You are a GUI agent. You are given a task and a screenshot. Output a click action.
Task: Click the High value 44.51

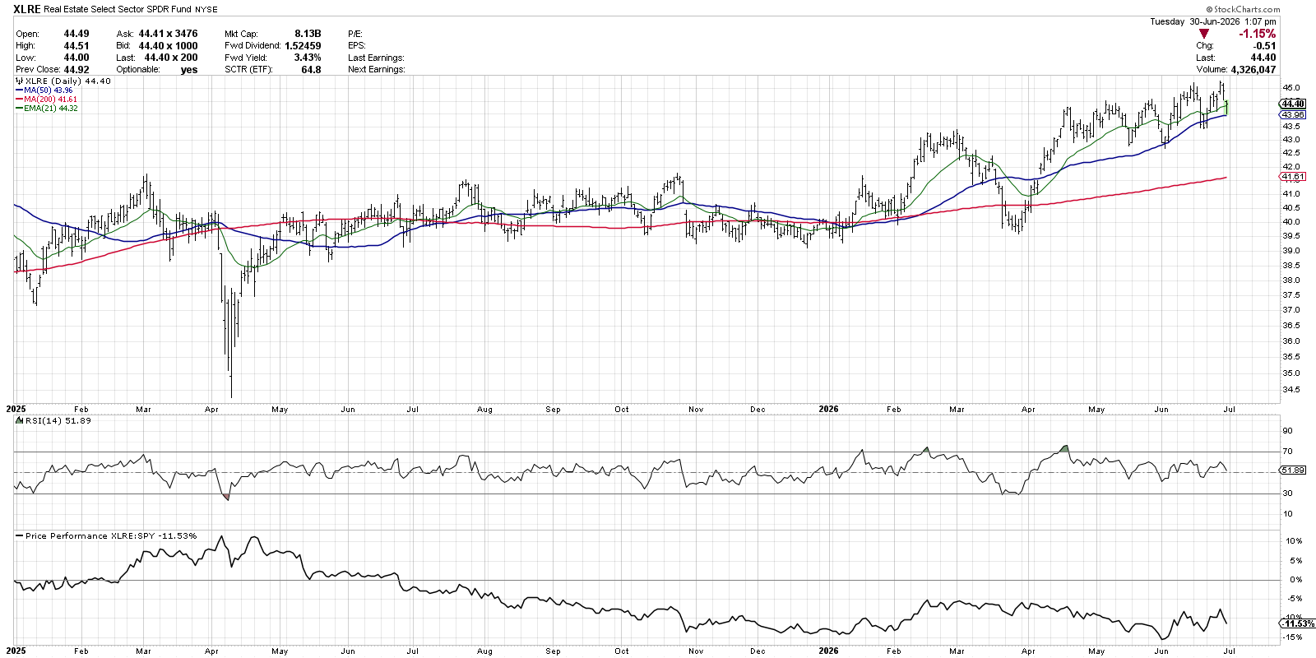[76, 46]
